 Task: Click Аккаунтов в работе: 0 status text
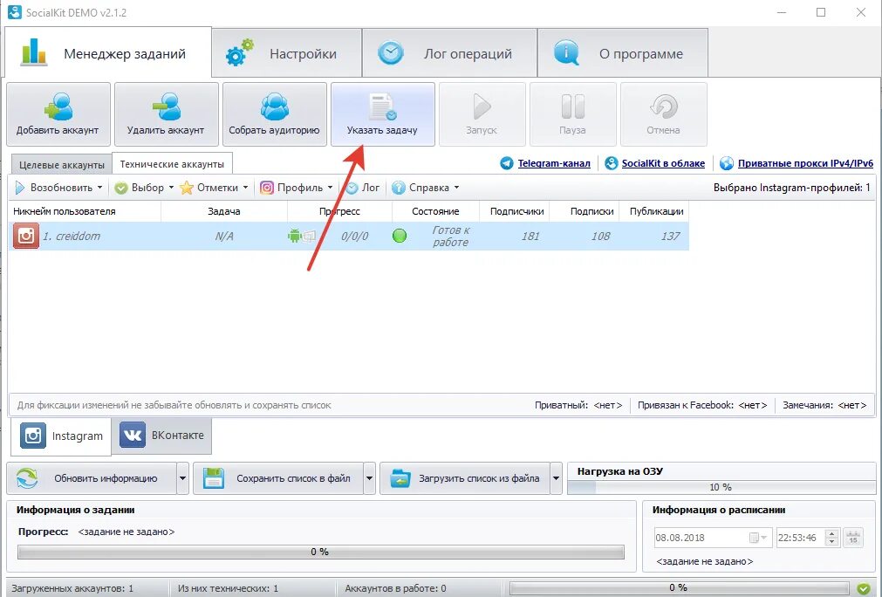coord(395,588)
